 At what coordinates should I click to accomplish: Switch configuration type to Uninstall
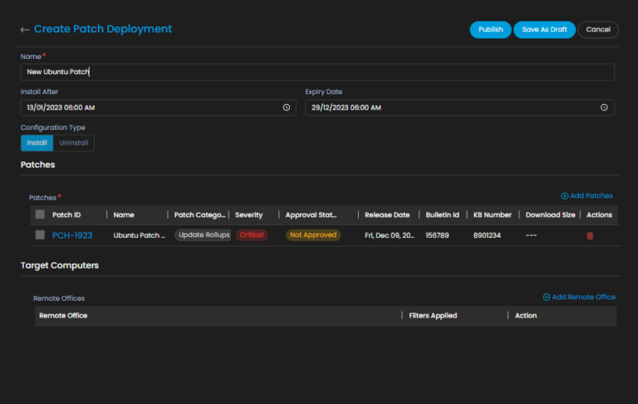74,143
